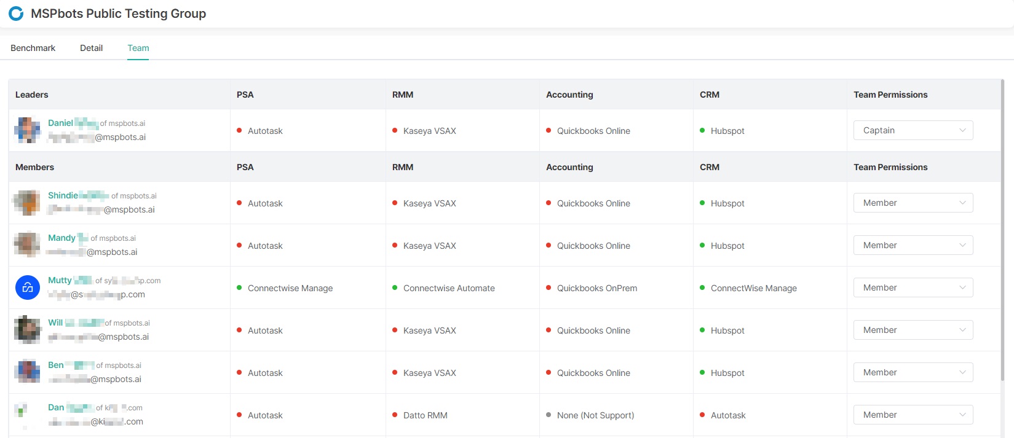Open Shindie's Member permissions dropdown
Viewport: 1014px width, 438px height.
[x=913, y=203]
